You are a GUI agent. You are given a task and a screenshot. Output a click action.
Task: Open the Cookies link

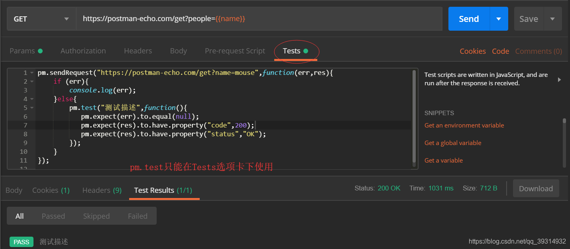473,51
